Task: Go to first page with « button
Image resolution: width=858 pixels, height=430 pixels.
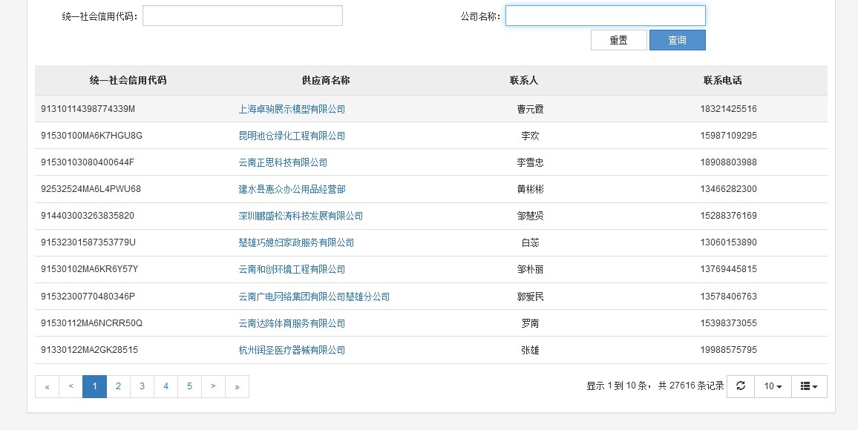Action: click(47, 386)
